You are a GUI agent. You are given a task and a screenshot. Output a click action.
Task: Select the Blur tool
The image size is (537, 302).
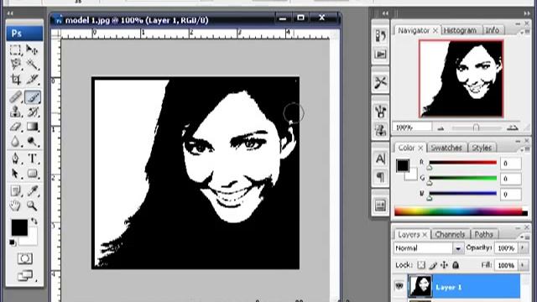(x=15, y=141)
